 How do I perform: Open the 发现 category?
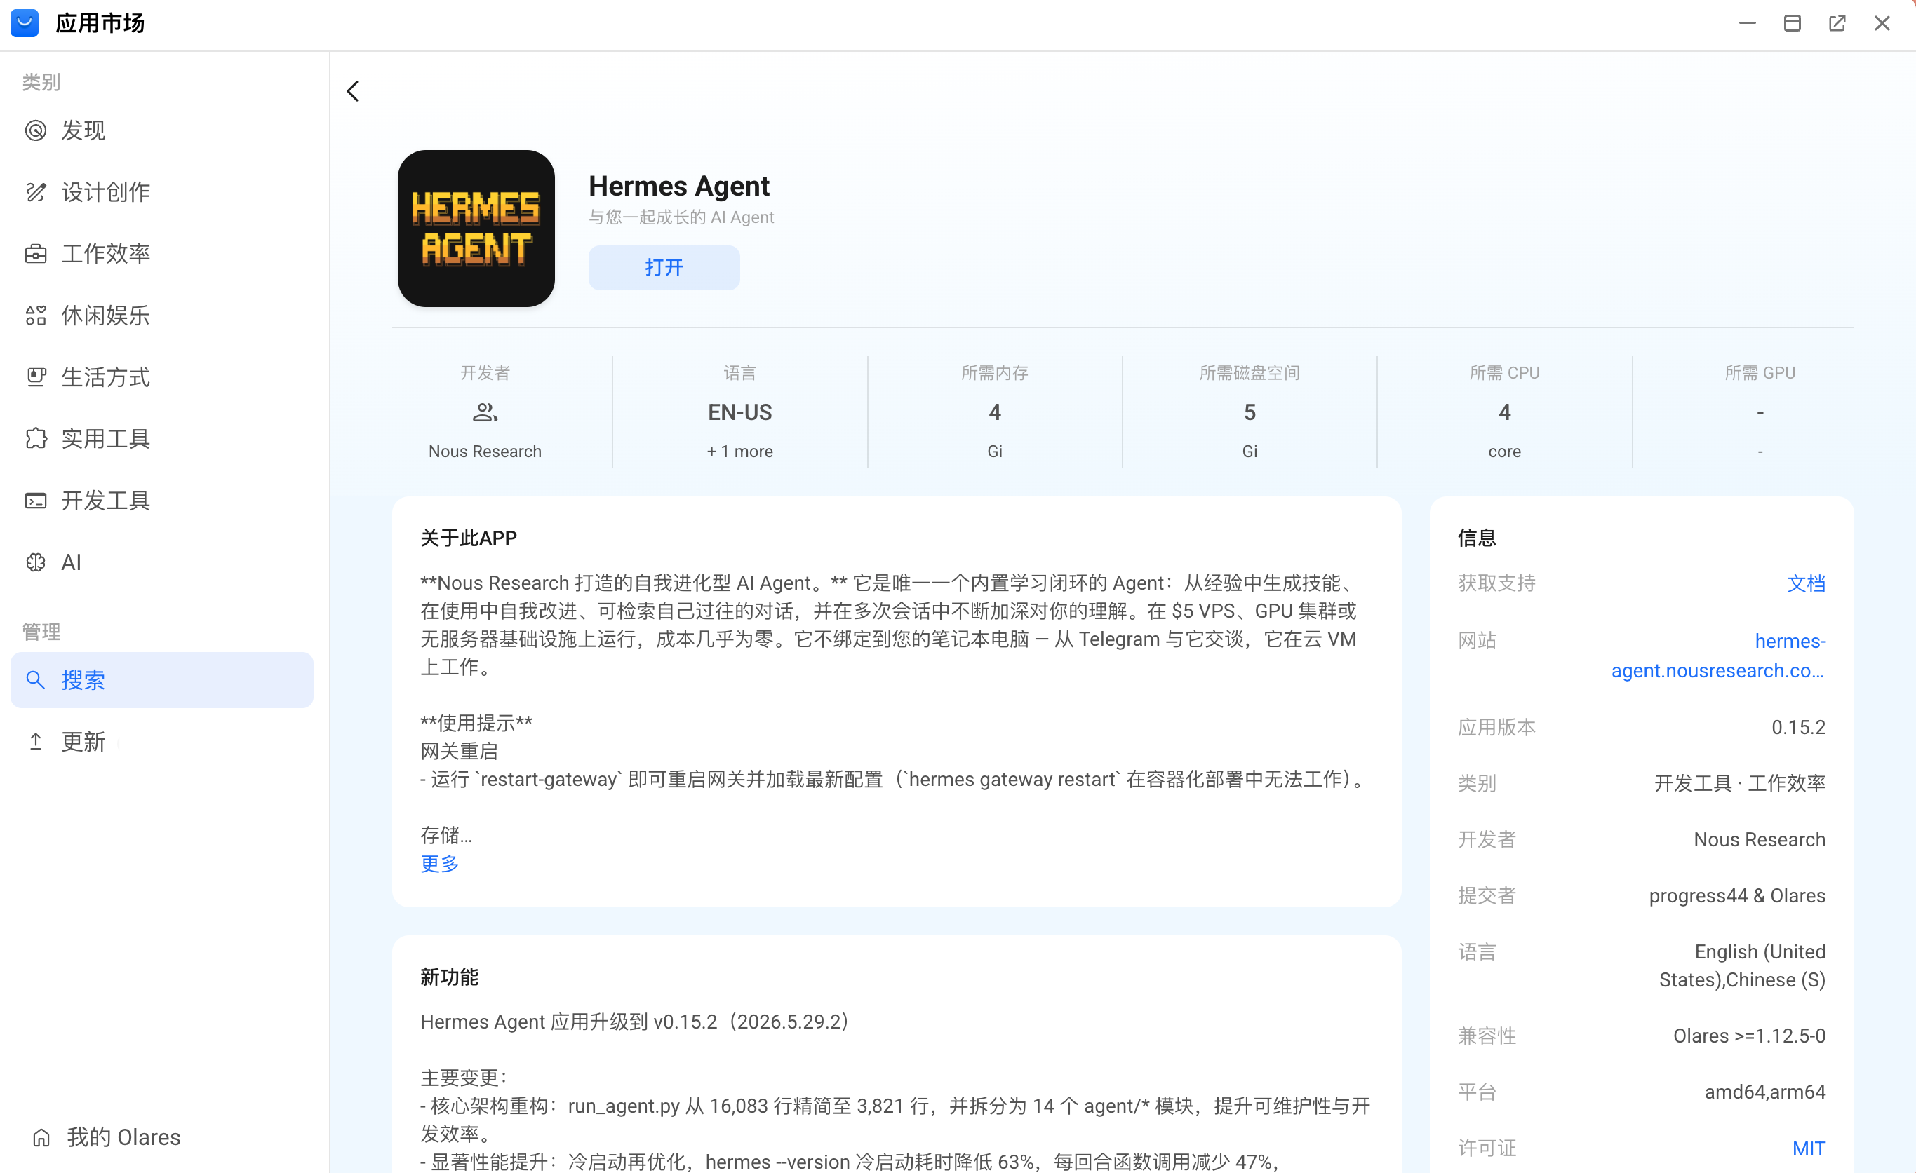(x=162, y=130)
